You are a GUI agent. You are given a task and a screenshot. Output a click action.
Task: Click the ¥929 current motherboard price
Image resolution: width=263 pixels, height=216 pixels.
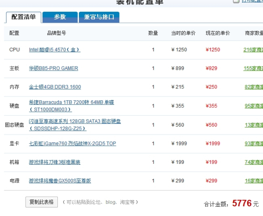tap(211, 68)
